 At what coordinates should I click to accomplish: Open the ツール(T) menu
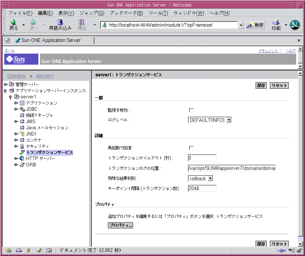pyautogui.click(x=158, y=13)
